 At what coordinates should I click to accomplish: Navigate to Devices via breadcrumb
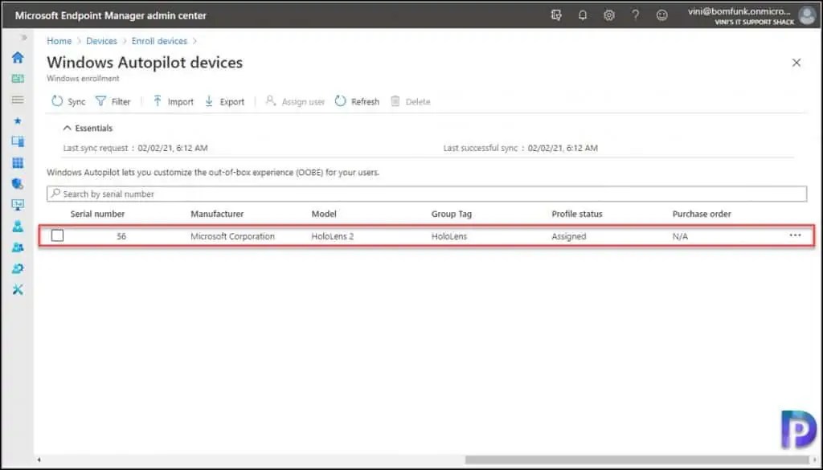tap(101, 40)
